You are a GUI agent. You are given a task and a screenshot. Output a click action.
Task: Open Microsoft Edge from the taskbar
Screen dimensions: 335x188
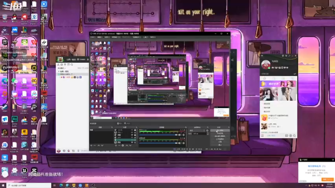tap(61, 185)
